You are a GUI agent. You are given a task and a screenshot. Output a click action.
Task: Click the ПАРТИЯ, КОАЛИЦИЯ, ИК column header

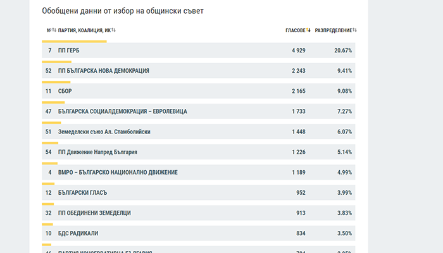click(84, 30)
